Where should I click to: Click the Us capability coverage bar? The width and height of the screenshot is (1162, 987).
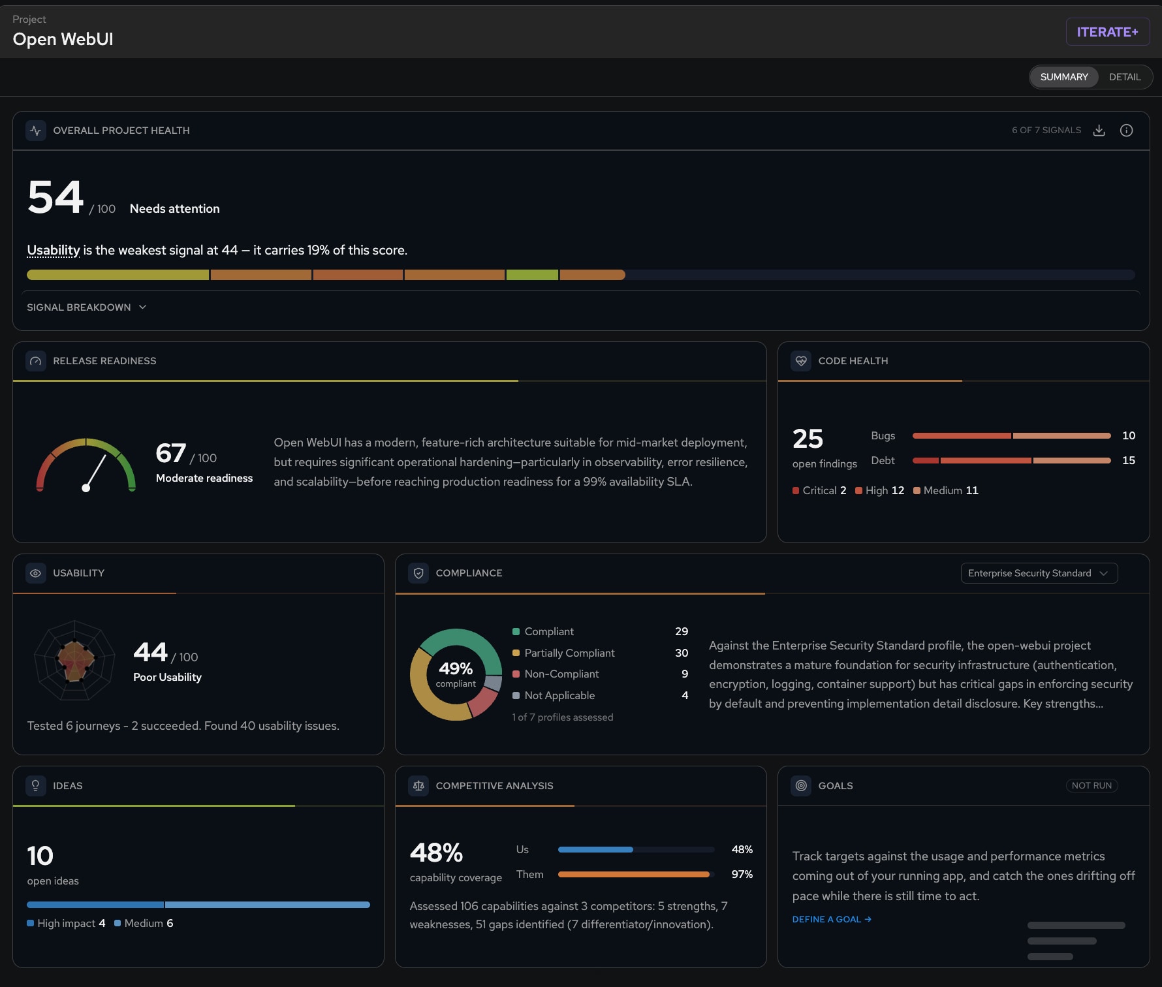[x=636, y=850]
